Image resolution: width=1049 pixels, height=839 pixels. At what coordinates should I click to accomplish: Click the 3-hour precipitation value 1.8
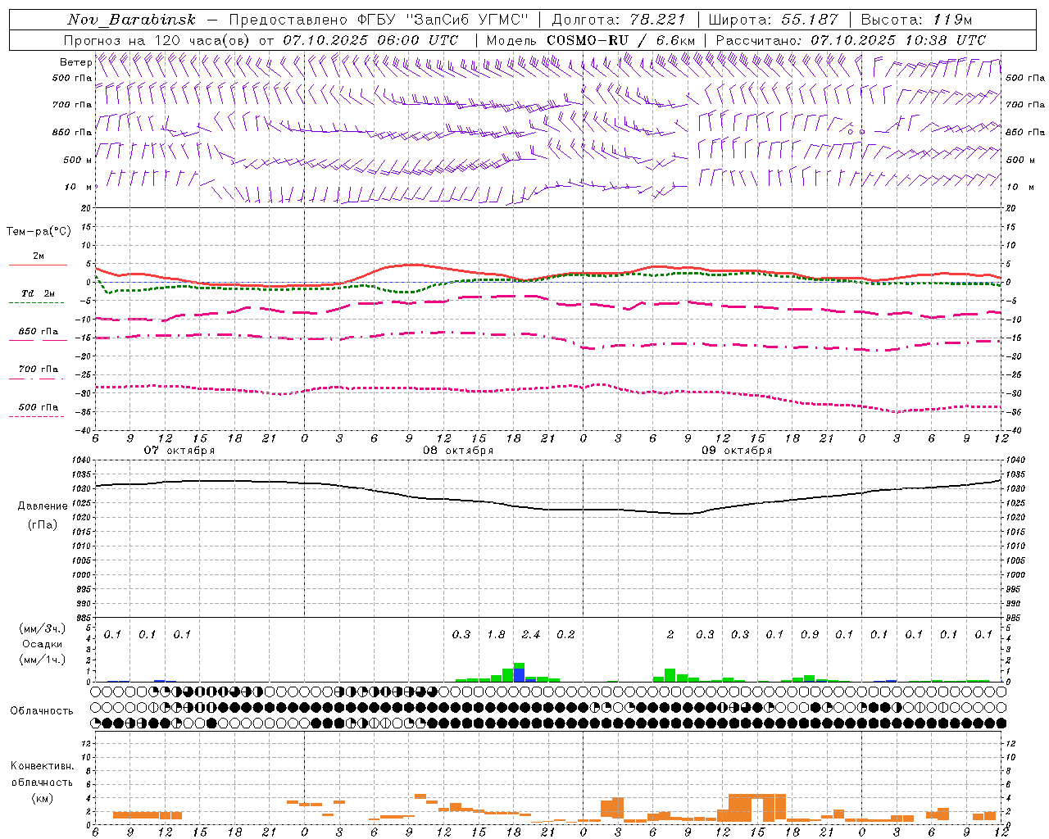coord(496,635)
